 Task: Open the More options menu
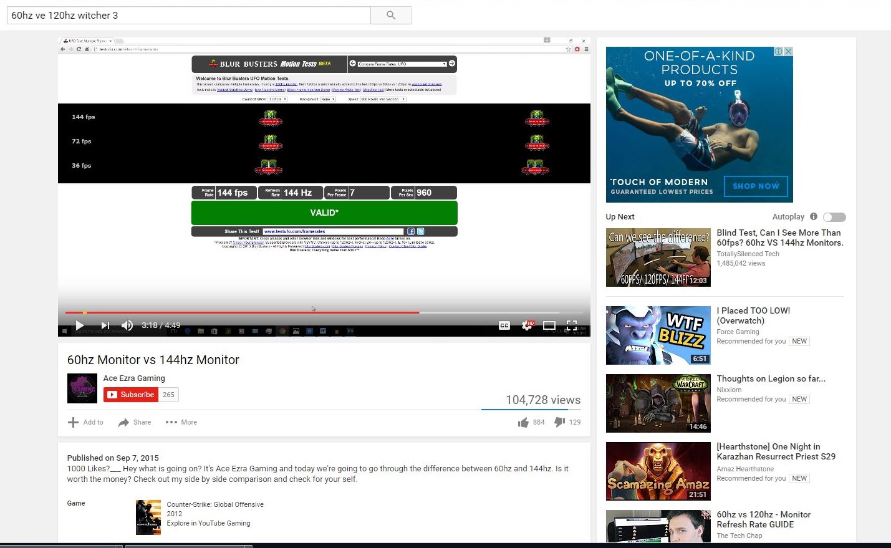click(x=181, y=422)
